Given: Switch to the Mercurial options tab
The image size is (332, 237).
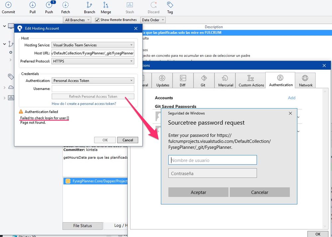Looking at the screenshot, I should (226, 81).
